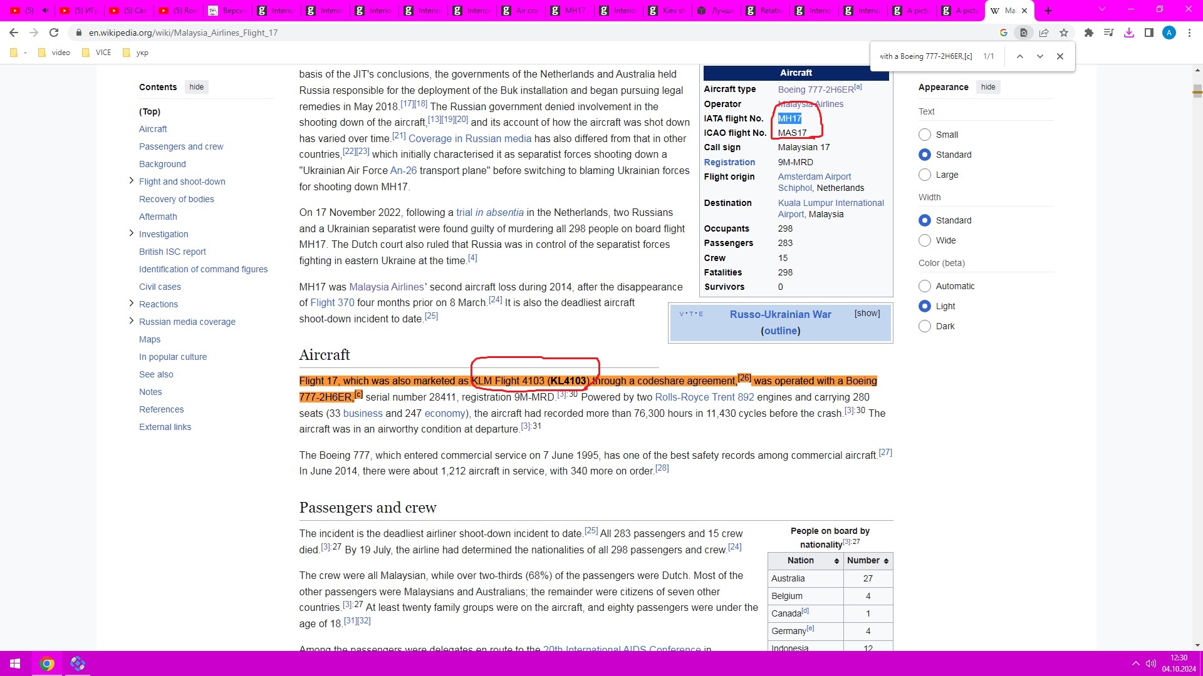Show hidden system tray icons

pos(1135,663)
